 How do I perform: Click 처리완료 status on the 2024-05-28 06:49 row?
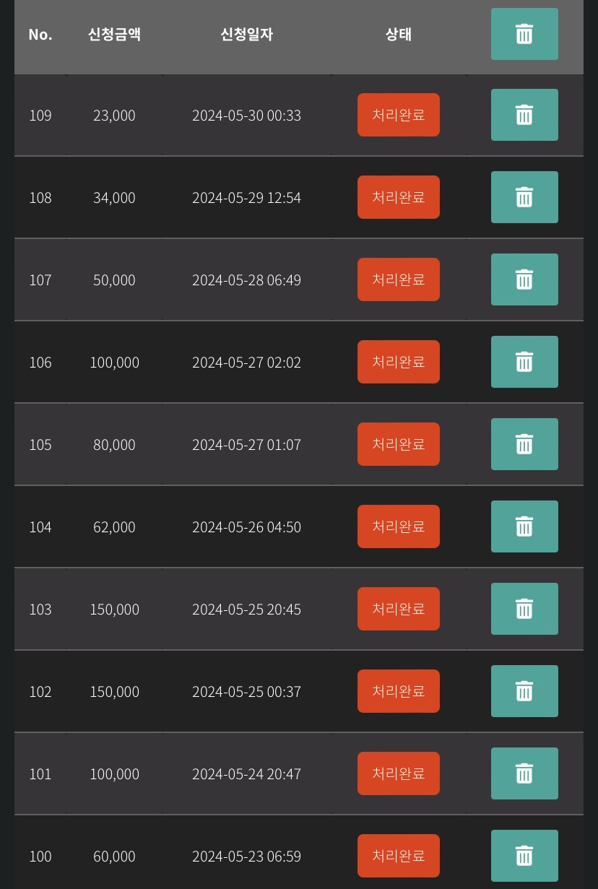pos(399,279)
